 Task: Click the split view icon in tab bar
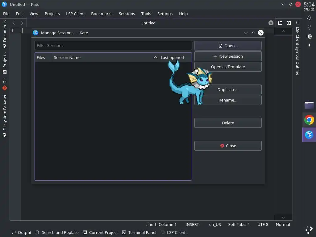pyautogui.click(x=289, y=23)
